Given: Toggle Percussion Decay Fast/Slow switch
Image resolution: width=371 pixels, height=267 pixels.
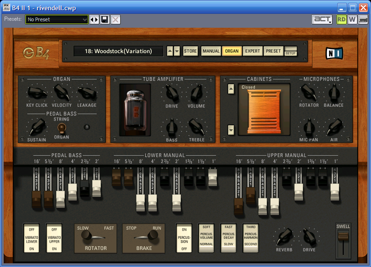Looking at the screenshot, I should (229, 238).
